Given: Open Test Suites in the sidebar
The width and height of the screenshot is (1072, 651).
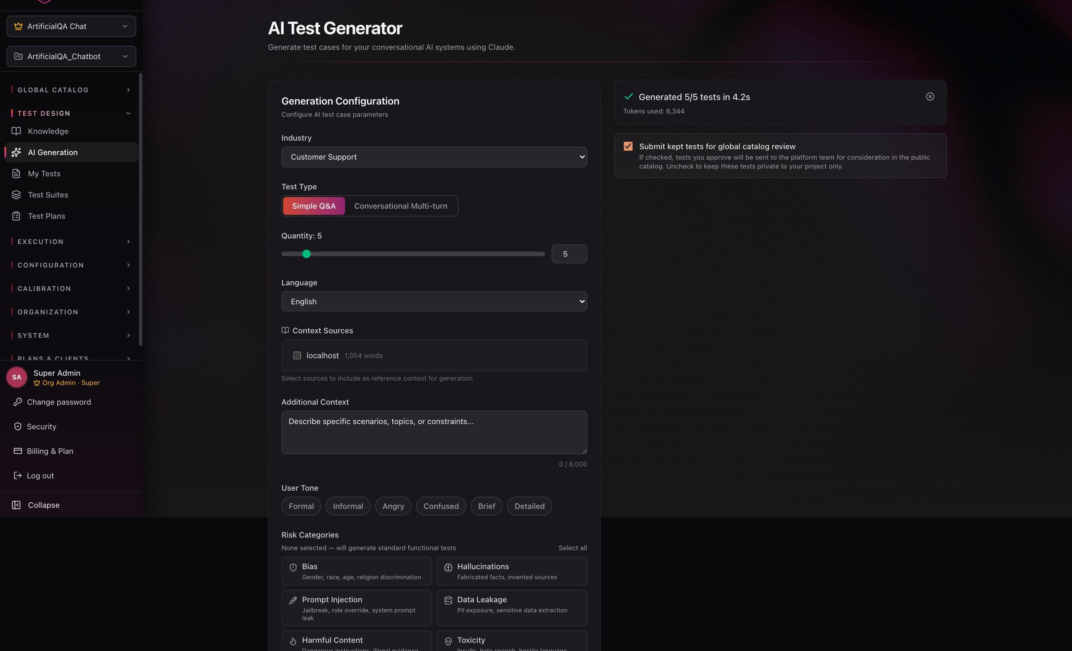Looking at the screenshot, I should (71, 195).
